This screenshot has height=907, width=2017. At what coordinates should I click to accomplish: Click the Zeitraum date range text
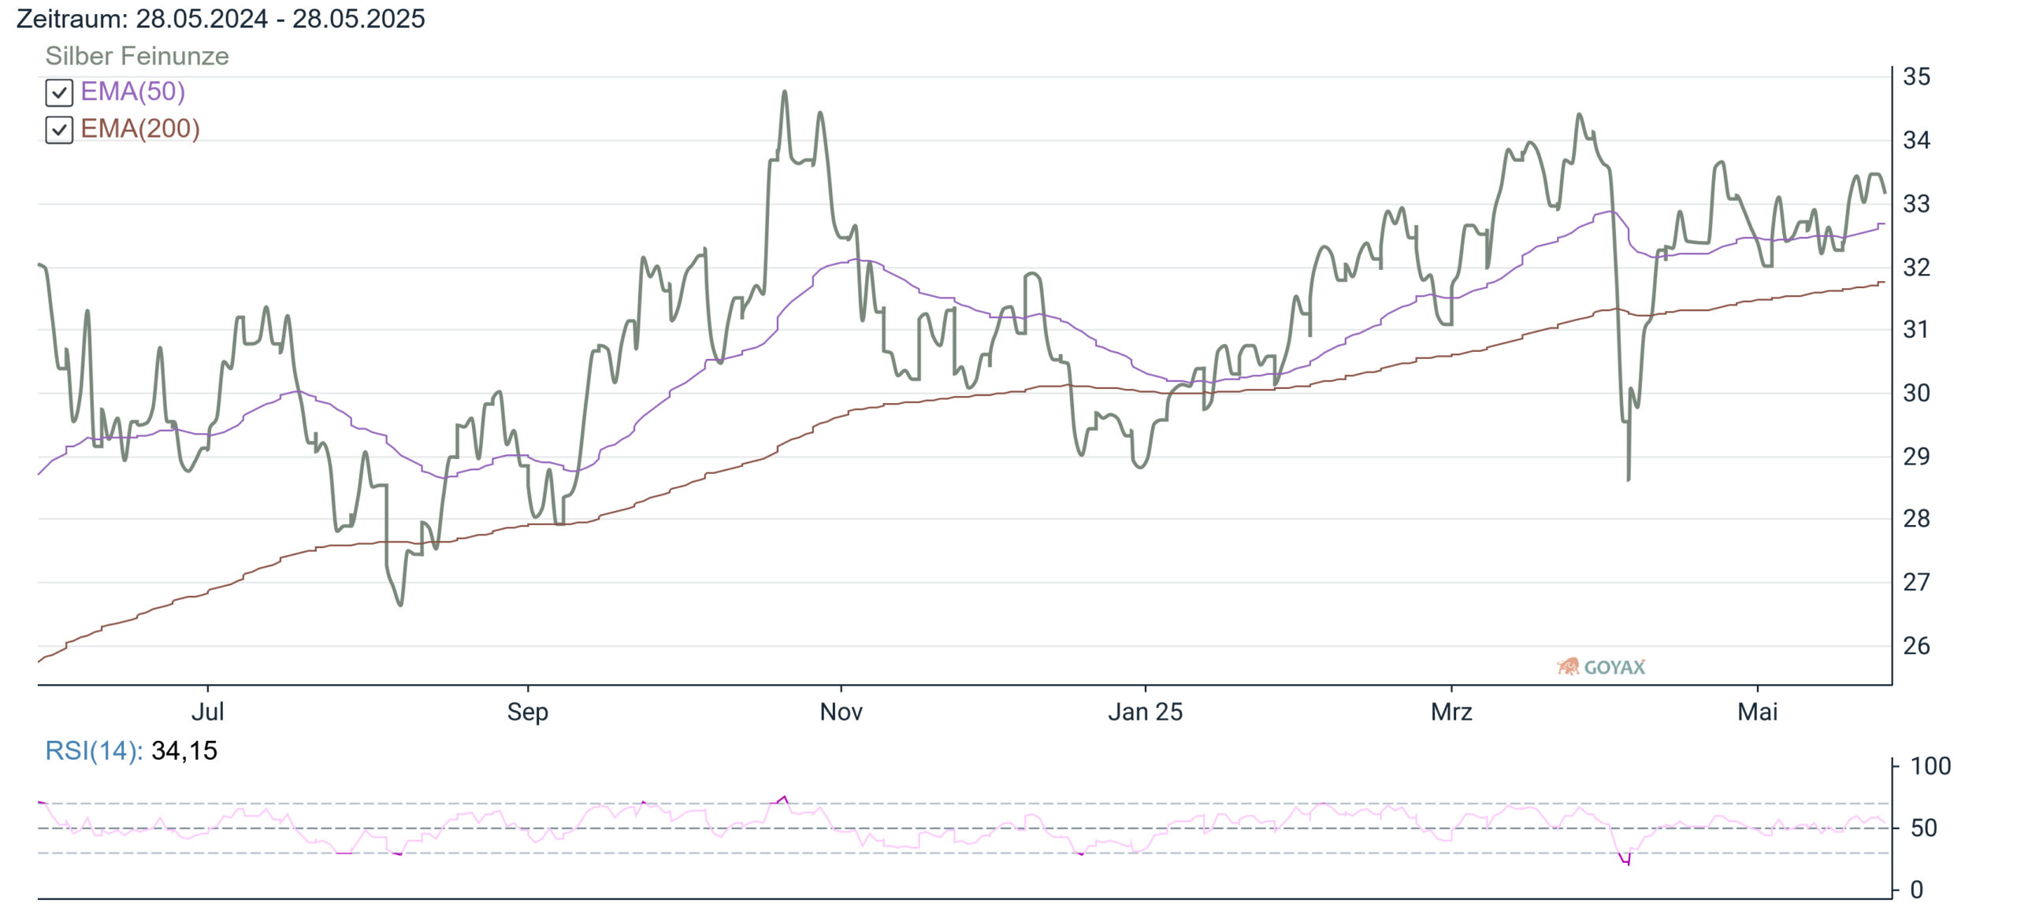[221, 18]
